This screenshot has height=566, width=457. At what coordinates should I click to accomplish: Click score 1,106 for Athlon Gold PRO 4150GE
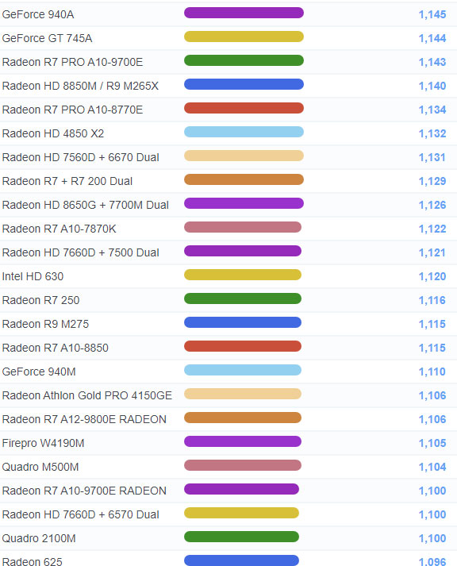click(x=432, y=395)
